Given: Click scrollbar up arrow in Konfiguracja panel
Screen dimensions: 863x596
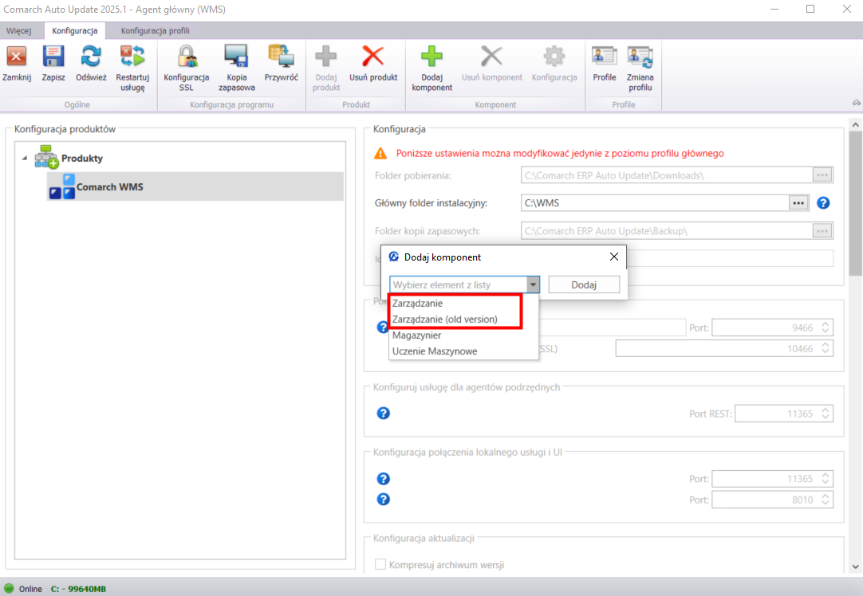Looking at the screenshot, I should coord(855,125).
